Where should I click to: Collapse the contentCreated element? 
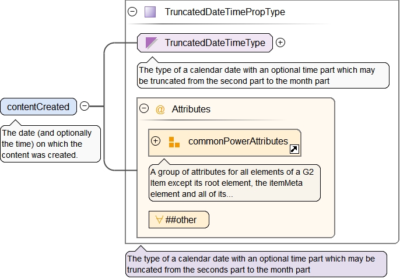point(85,106)
